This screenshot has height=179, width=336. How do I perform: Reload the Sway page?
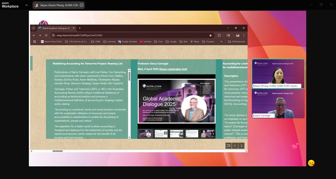pyautogui.click(x=46, y=35)
